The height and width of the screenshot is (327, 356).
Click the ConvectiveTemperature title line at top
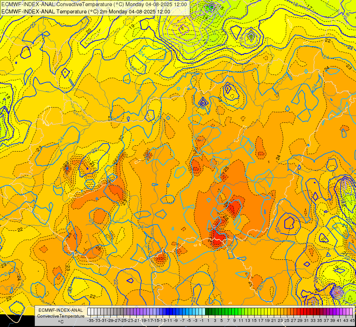coord(94,4)
